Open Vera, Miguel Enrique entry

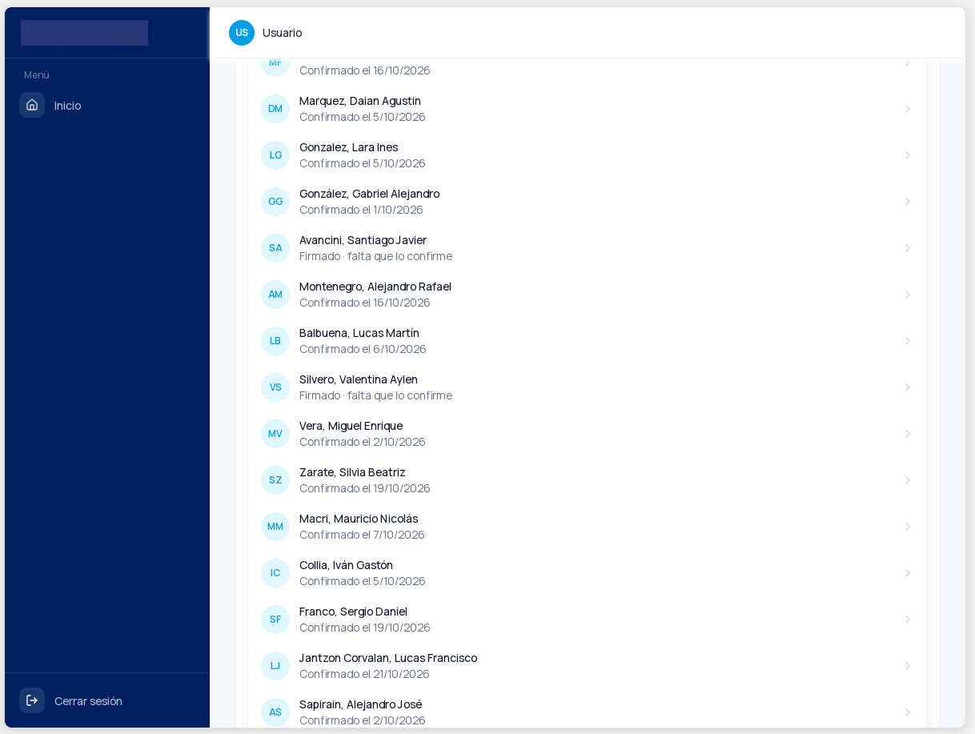coord(588,434)
